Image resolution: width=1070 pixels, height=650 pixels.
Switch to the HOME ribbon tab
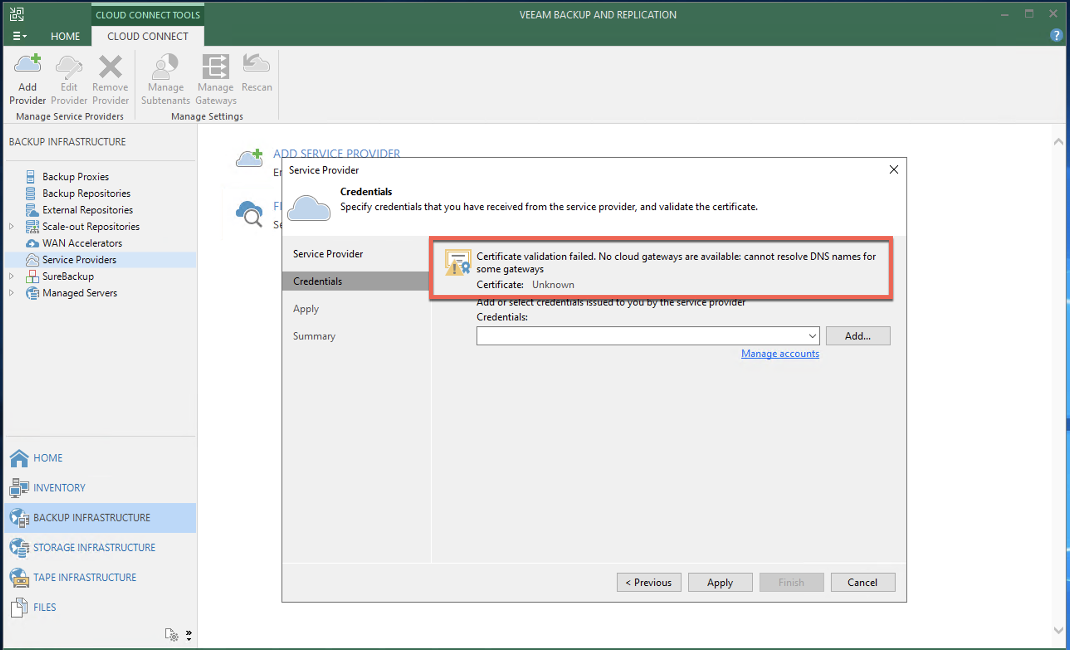[65, 37]
